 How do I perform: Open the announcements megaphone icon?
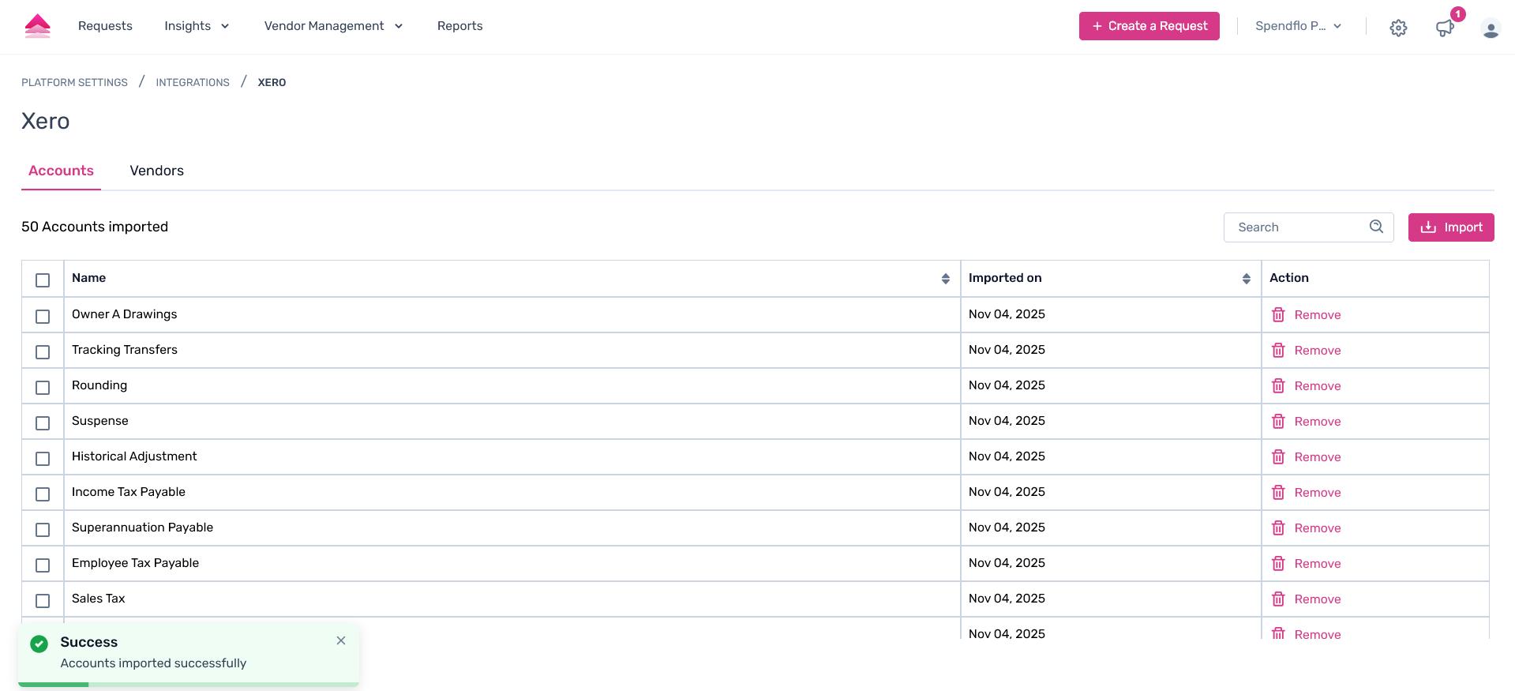(1444, 28)
